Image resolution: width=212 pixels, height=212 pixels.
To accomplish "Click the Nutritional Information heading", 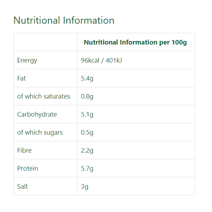I will (x=64, y=20).
